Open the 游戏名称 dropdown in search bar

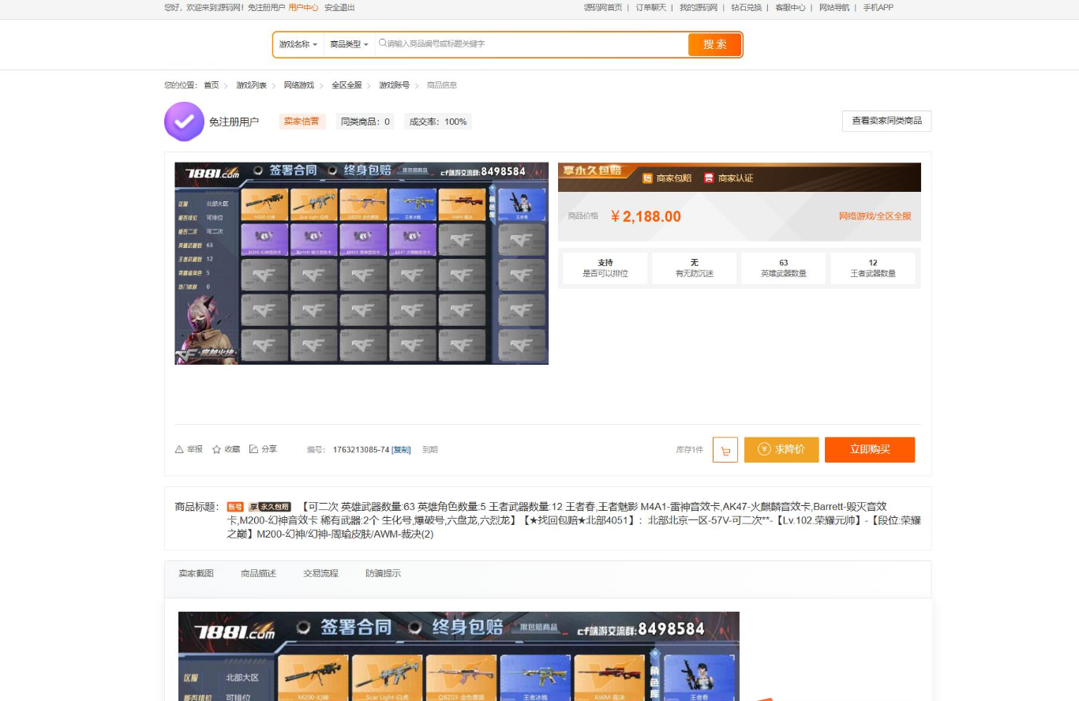298,45
